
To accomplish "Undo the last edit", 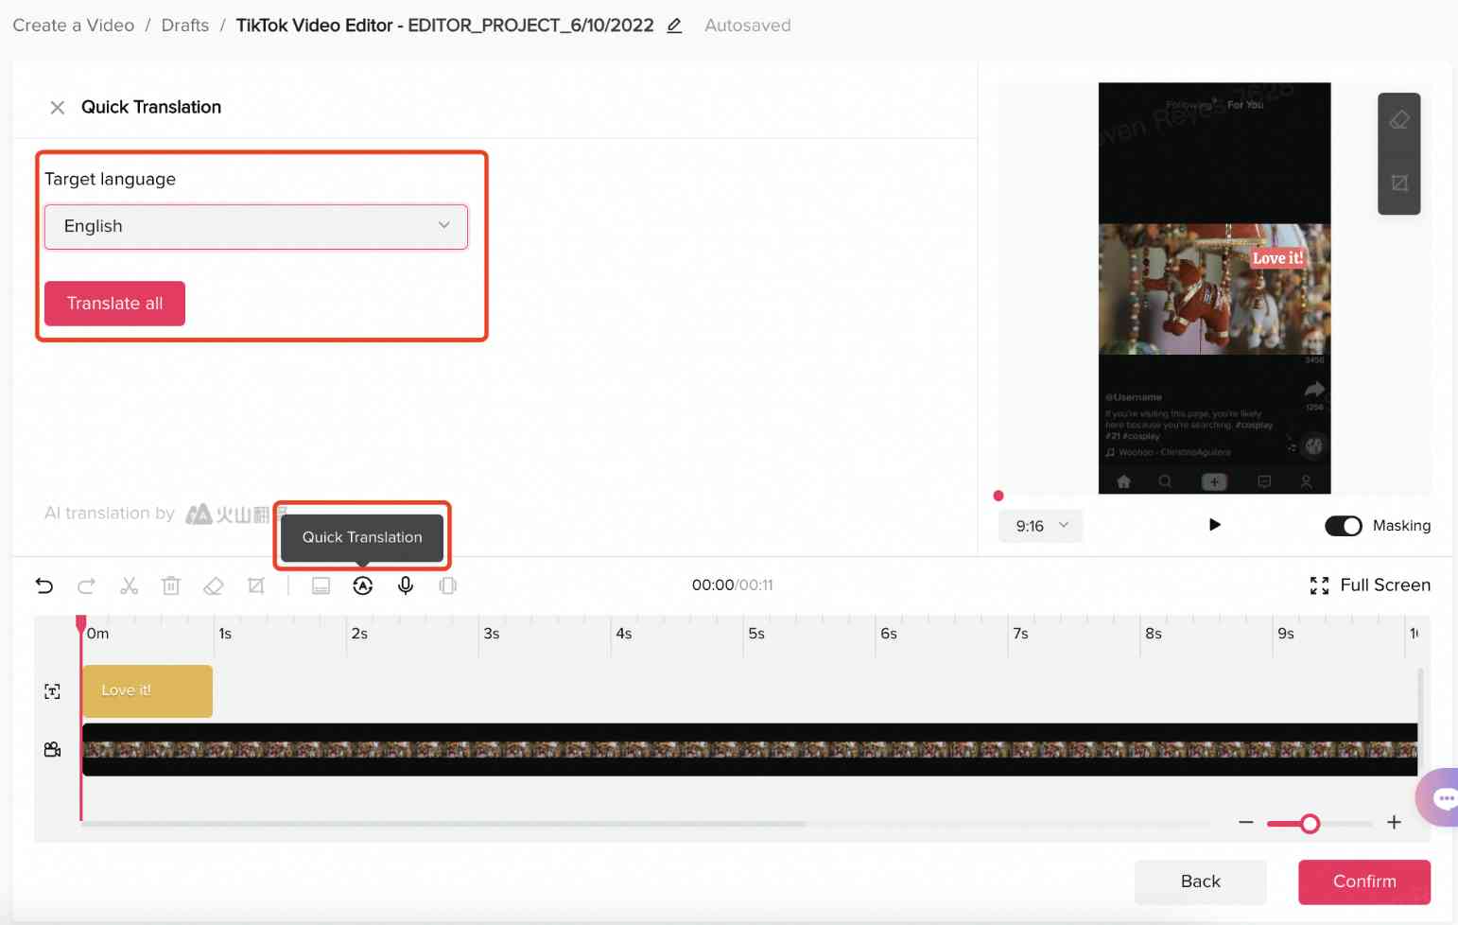I will 44,585.
